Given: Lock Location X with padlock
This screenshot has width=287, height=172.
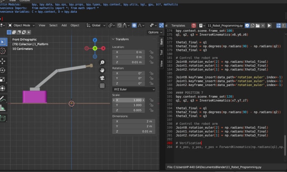Looking at the screenshot, I should click(151, 52).
